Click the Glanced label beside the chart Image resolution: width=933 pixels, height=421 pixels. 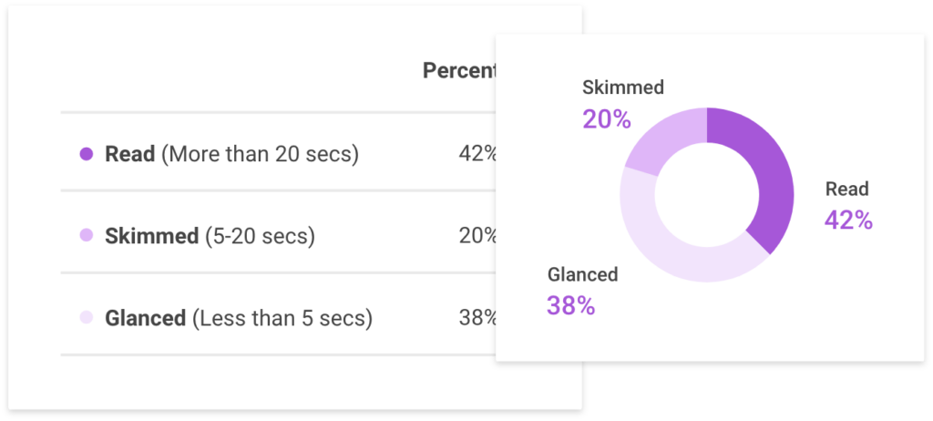(582, 274)
